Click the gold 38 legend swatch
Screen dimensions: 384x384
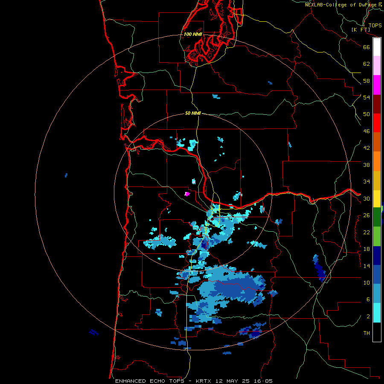pos(377,180)
